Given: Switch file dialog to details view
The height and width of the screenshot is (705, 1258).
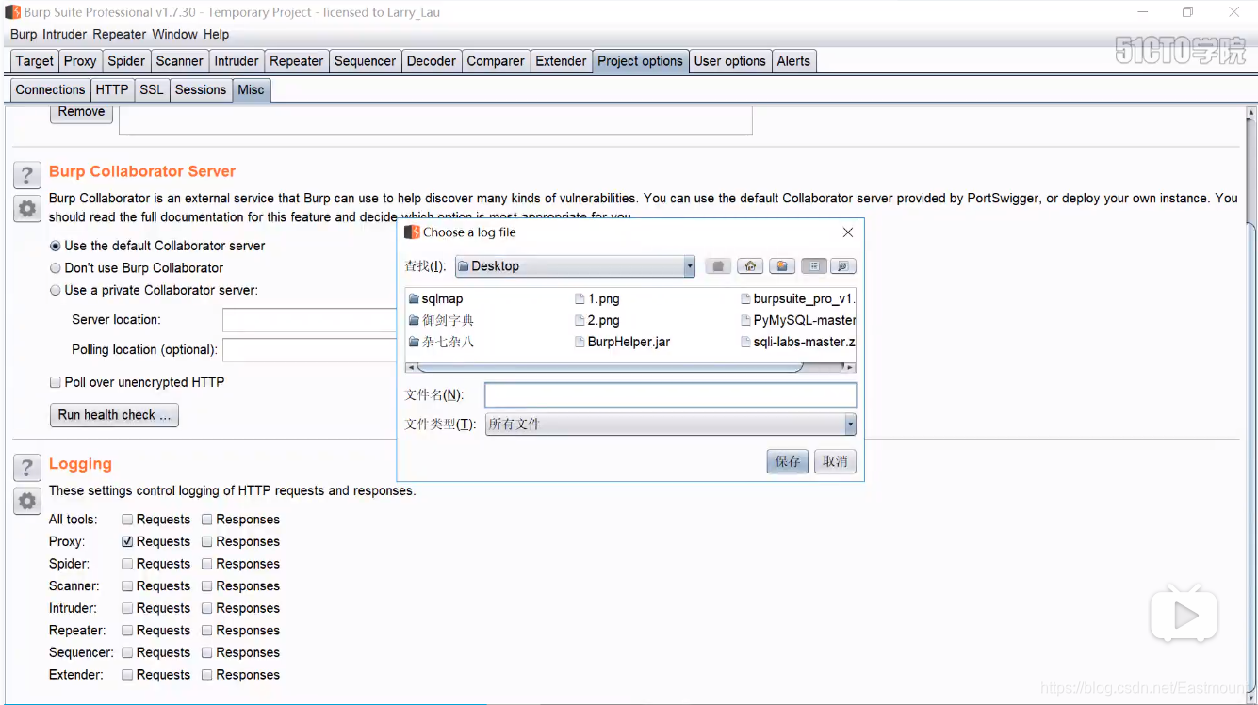Looking at the screenshot, I should [x=842, y=266].
